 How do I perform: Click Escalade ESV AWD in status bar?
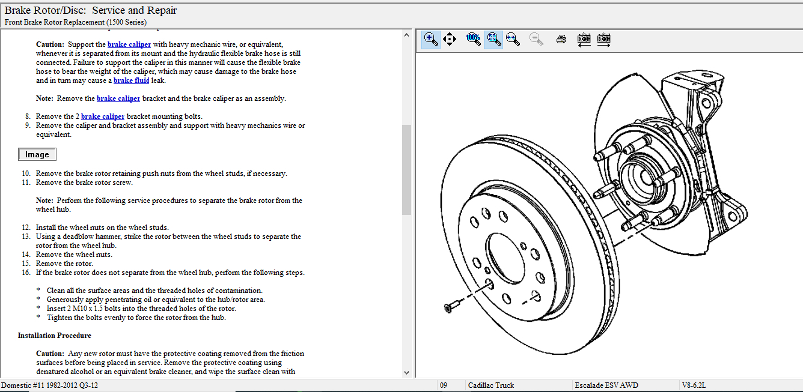click(606, 385)
